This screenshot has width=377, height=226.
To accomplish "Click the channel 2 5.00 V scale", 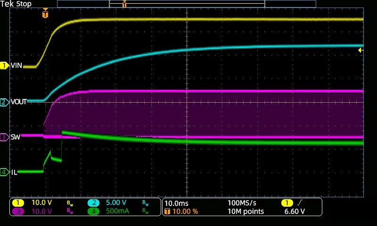I will tap(116, 203).
